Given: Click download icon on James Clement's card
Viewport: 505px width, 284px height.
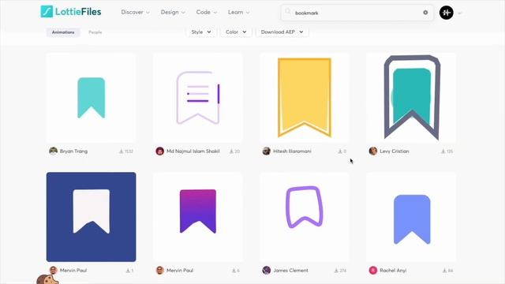Looking at the screenshot, I should tap(336, 271).
